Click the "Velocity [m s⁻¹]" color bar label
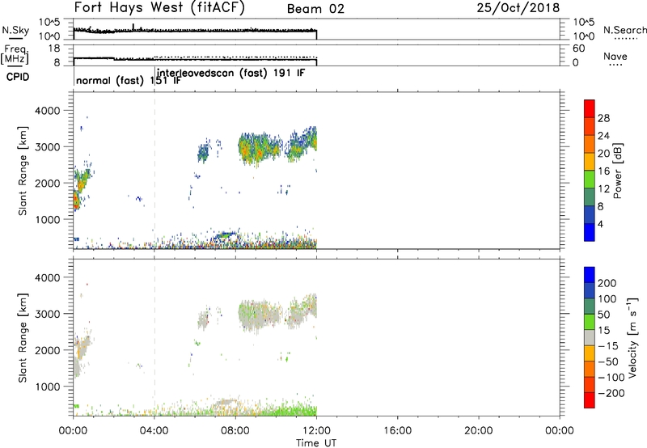Viewport: 647px width, 448px height. (632, 337)
